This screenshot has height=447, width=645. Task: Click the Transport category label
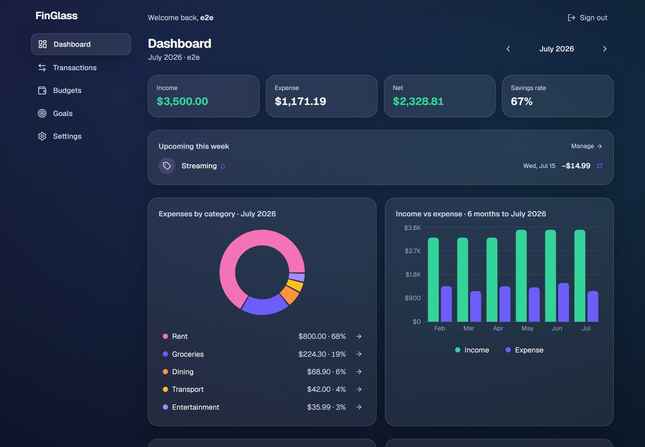pyautogui.click(x=188, y=389)
